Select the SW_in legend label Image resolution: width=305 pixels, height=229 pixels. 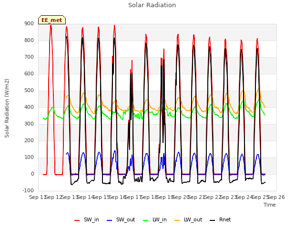[91, 219]
